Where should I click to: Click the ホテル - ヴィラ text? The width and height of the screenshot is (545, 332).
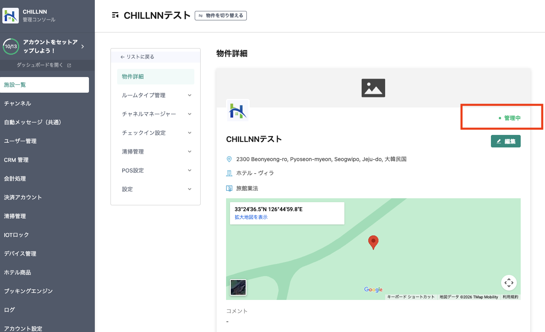click(x=255, y=173)
